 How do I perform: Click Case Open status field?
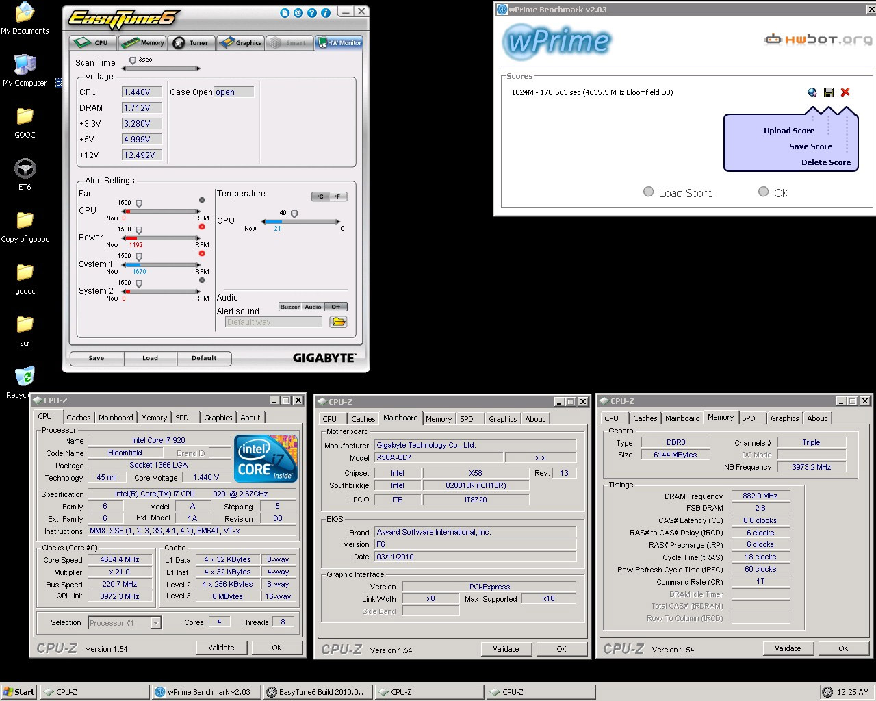(234, 92)
